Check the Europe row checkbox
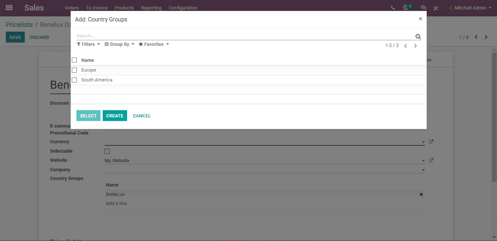497x241 pixels. pyautogui.click(x=75, y=70)
